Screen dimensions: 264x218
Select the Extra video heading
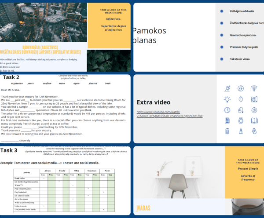click(154, 102)
